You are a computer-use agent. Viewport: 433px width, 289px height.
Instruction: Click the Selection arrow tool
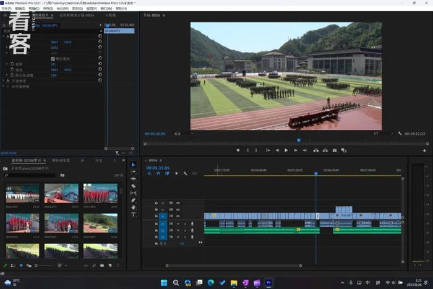134,165
